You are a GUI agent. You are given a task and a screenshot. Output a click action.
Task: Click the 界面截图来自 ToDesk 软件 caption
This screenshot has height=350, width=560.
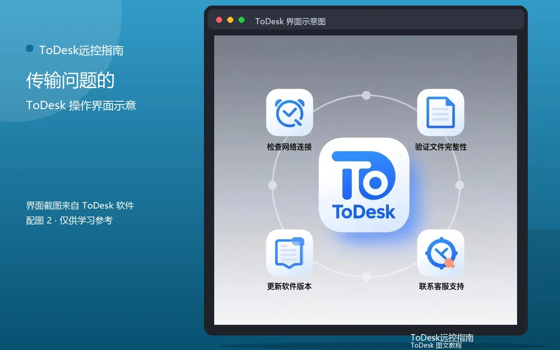80,205
